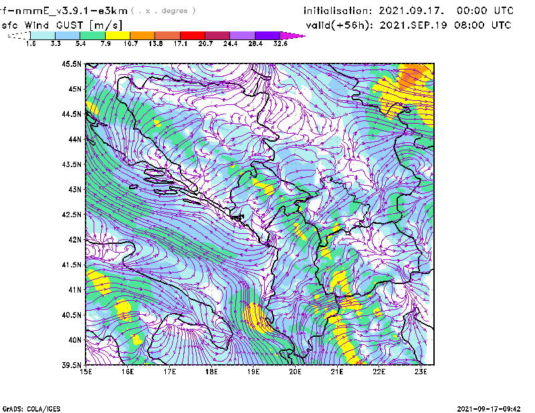Click the legend value 20.7

[205, 43]
